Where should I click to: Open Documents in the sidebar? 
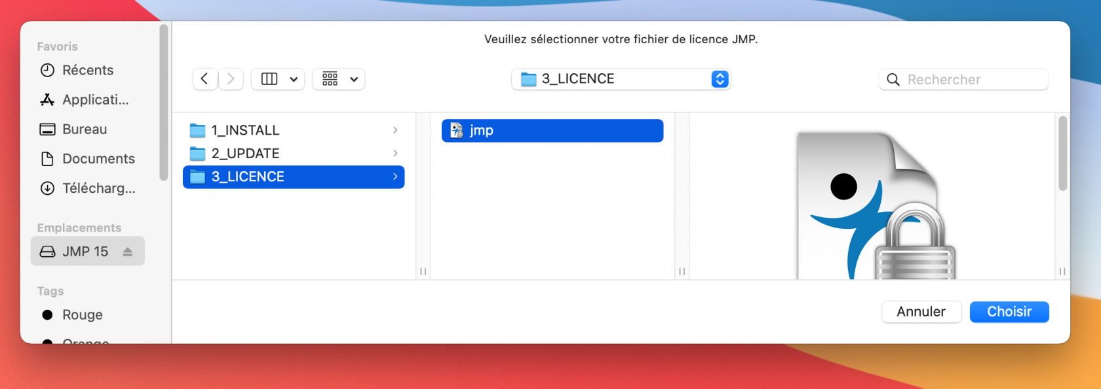pyautogui.click(x=98, y=159)
